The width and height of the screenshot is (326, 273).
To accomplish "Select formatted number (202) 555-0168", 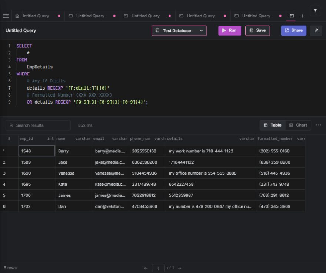I will click(x=281, y=151).
